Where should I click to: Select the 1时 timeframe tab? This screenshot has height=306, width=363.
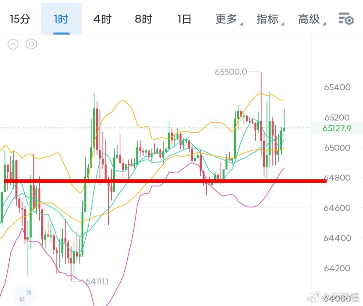click(61, 19)
